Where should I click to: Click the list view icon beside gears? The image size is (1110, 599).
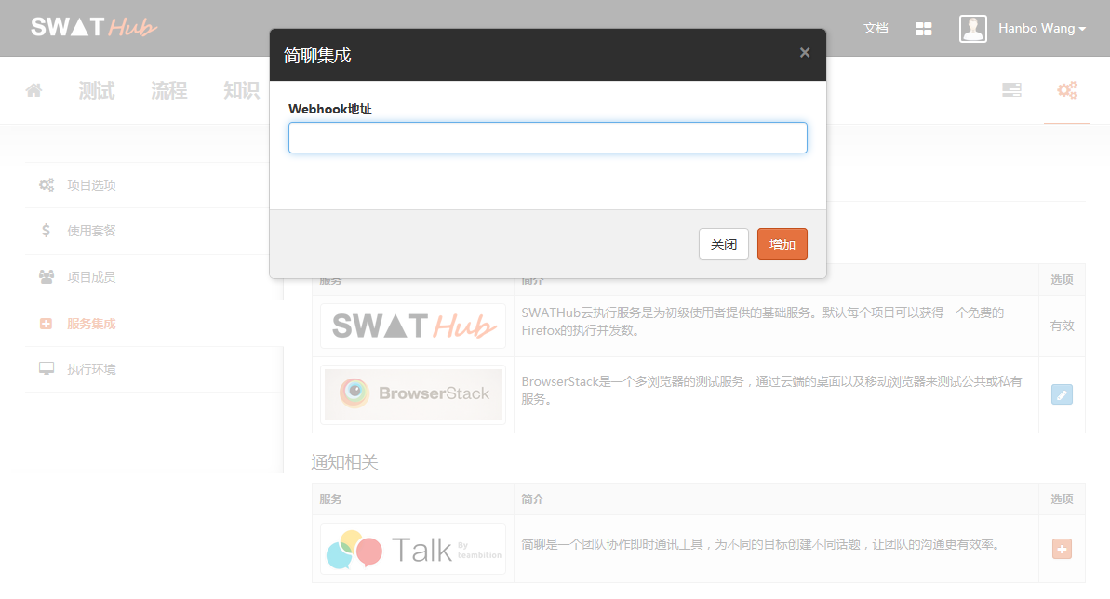[x=1011, y=90]
